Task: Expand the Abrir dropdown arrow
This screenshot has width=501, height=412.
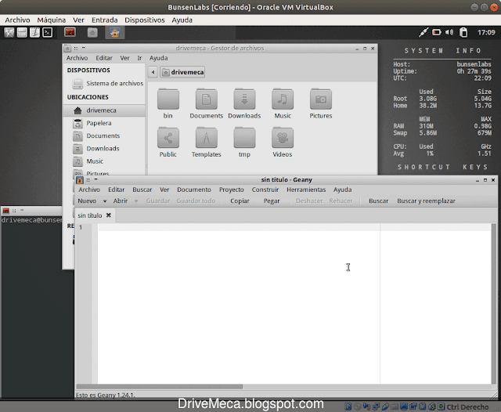Action: click(136, 201)
